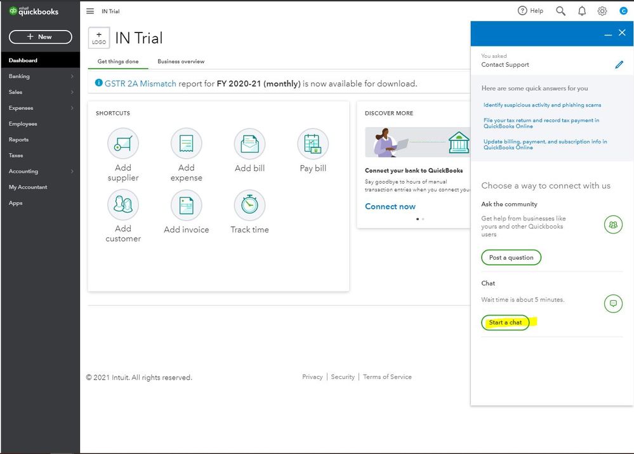This screenshot has height=454, width=634.
Task: Click the Add customer shortcut icon
Action: [123, 204]
